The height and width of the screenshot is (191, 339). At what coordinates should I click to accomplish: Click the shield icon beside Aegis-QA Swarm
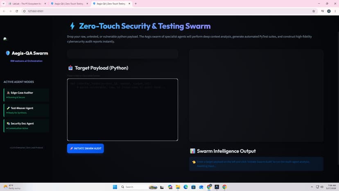(x=8, y=53)
